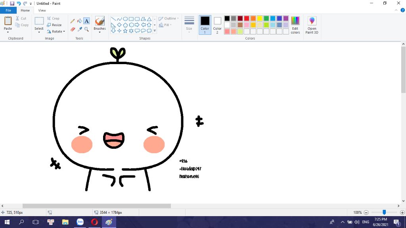Open the Edit colors dialog
This screenshot has width=406, height=228.
click(295, 25)
